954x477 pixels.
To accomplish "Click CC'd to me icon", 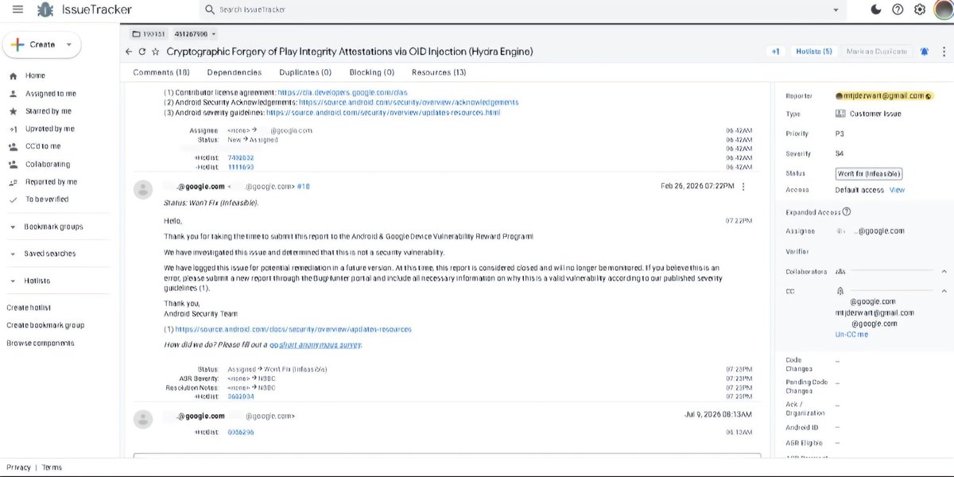I will coord(13,146).
